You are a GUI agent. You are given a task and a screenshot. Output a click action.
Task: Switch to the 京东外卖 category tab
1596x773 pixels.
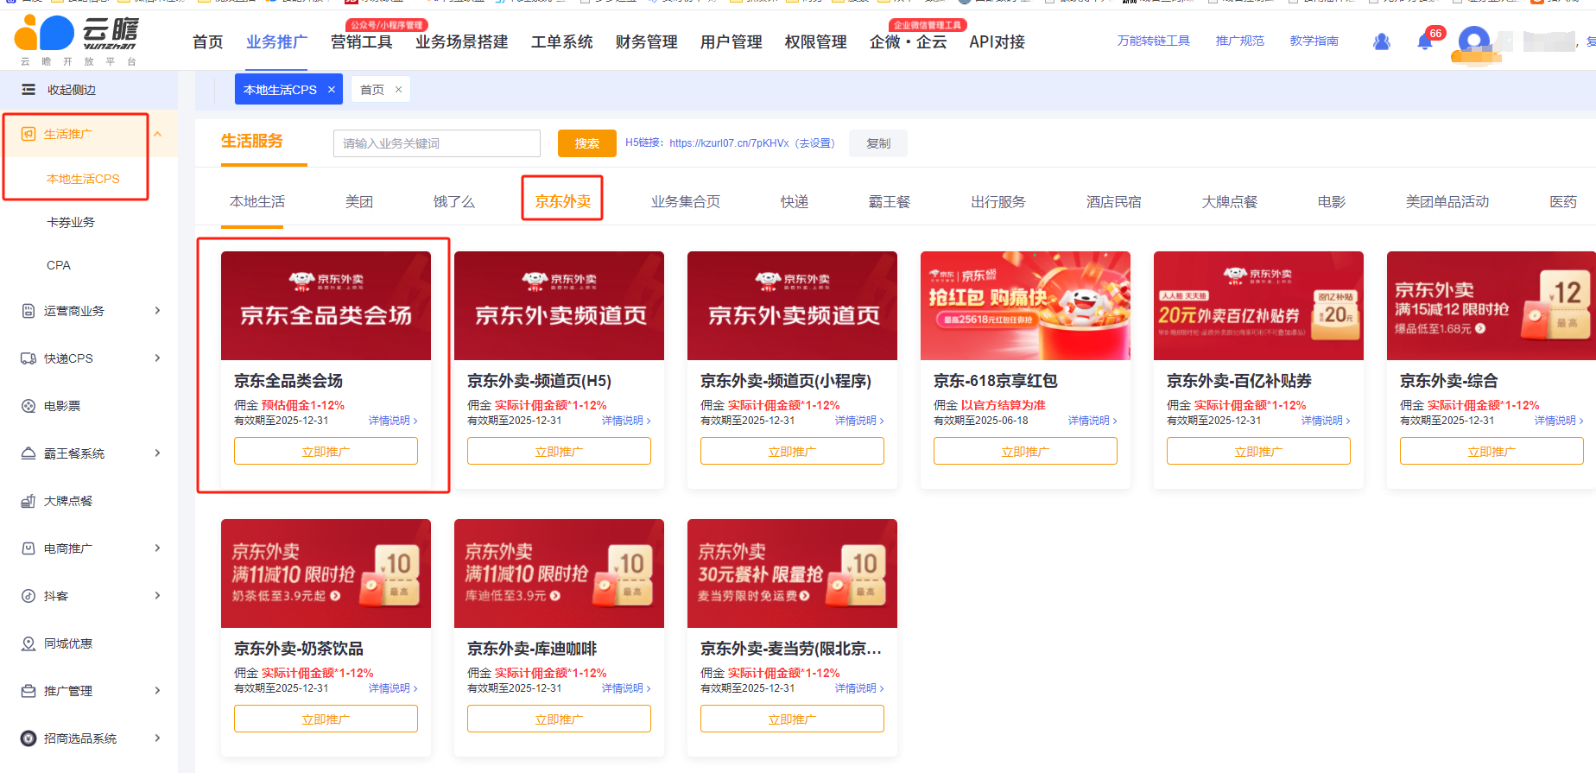pos(563,201)
